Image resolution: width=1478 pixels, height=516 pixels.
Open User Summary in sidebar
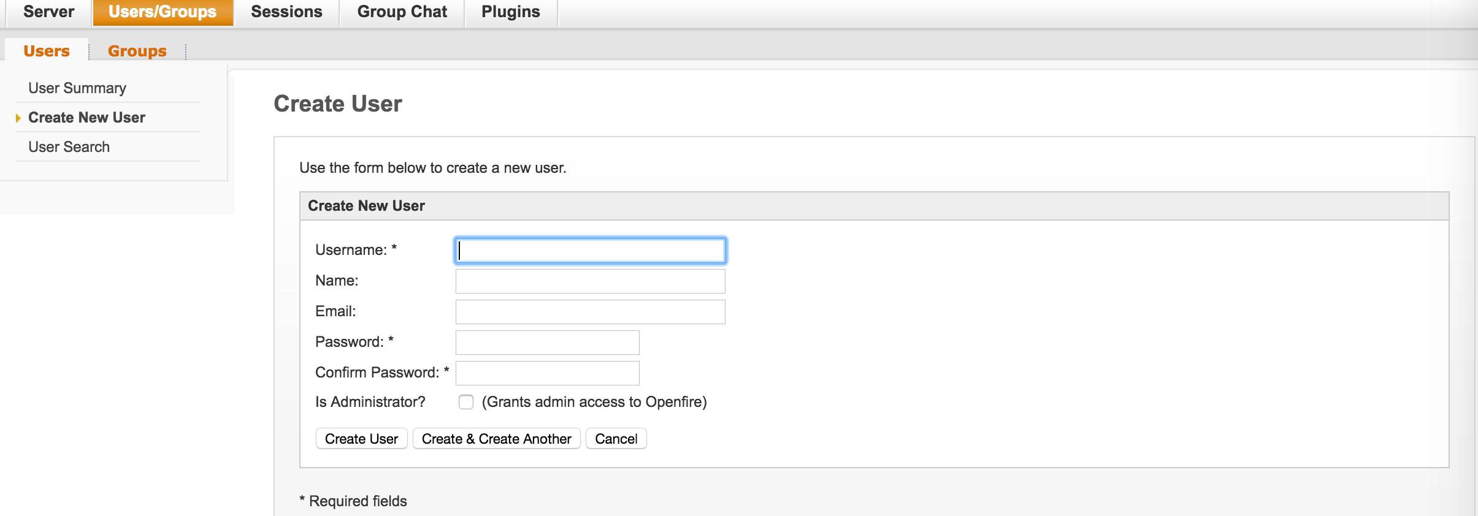77,88
